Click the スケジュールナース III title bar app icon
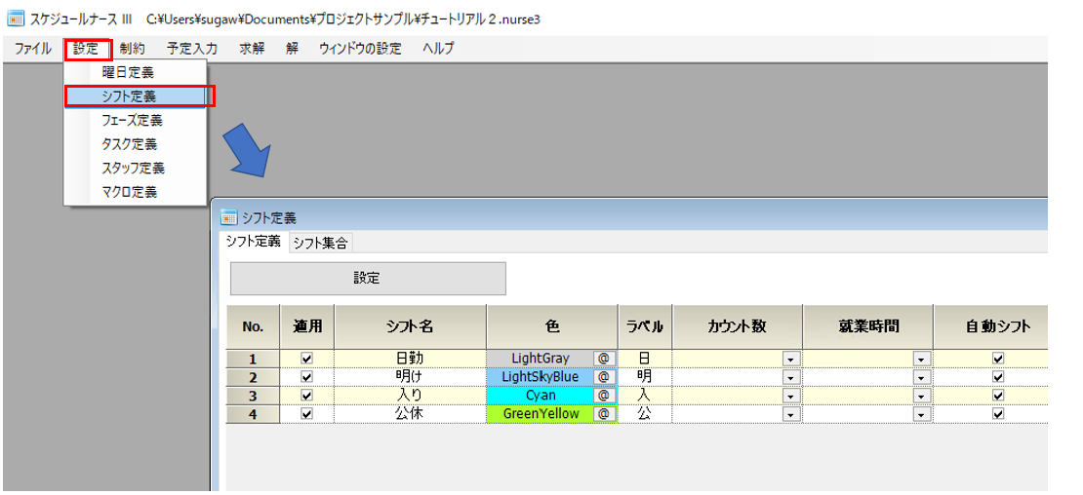This screenshot has height=495, width=1083. click(x=16, y=18)
